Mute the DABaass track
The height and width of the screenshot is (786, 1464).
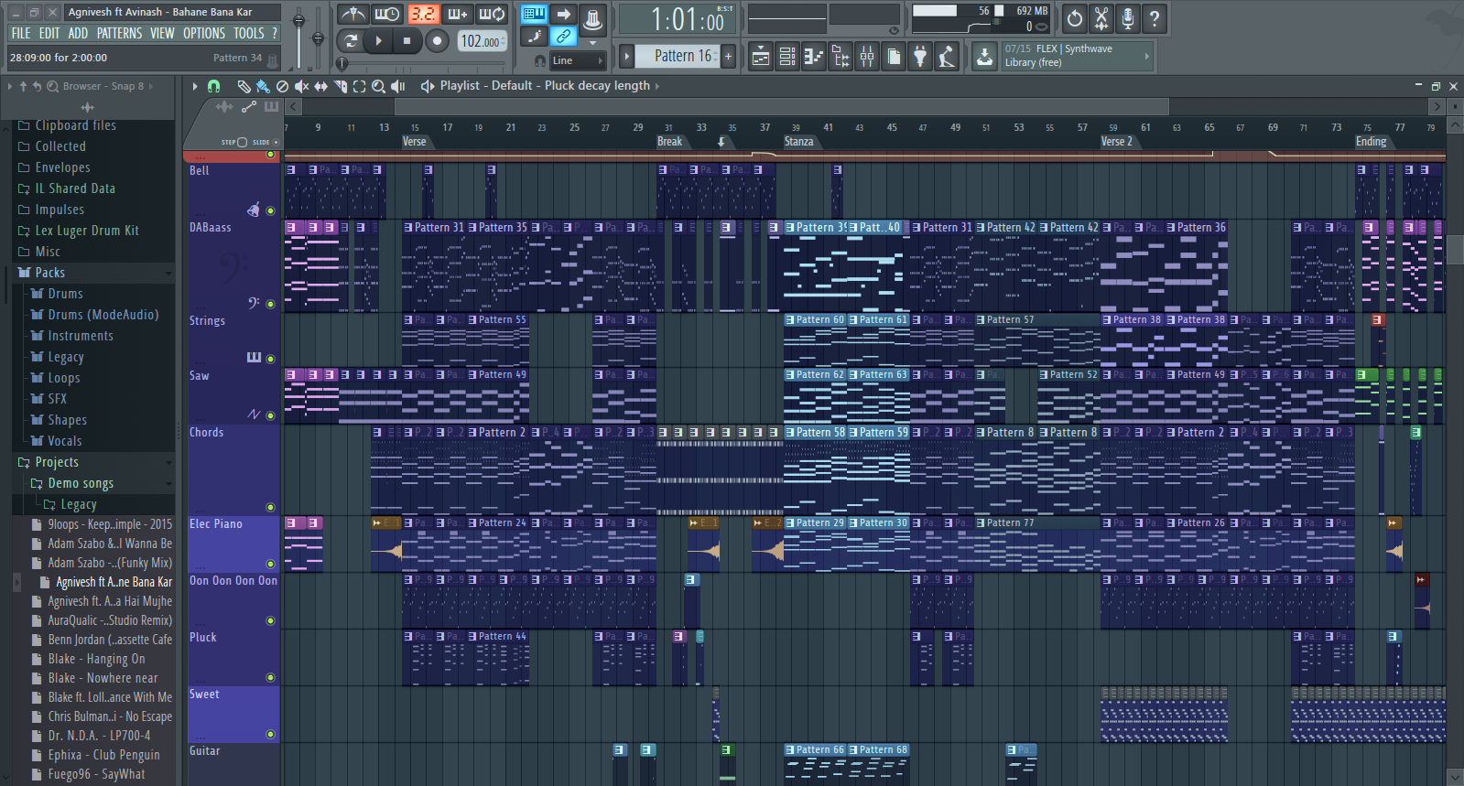click(x=270, y=304)
